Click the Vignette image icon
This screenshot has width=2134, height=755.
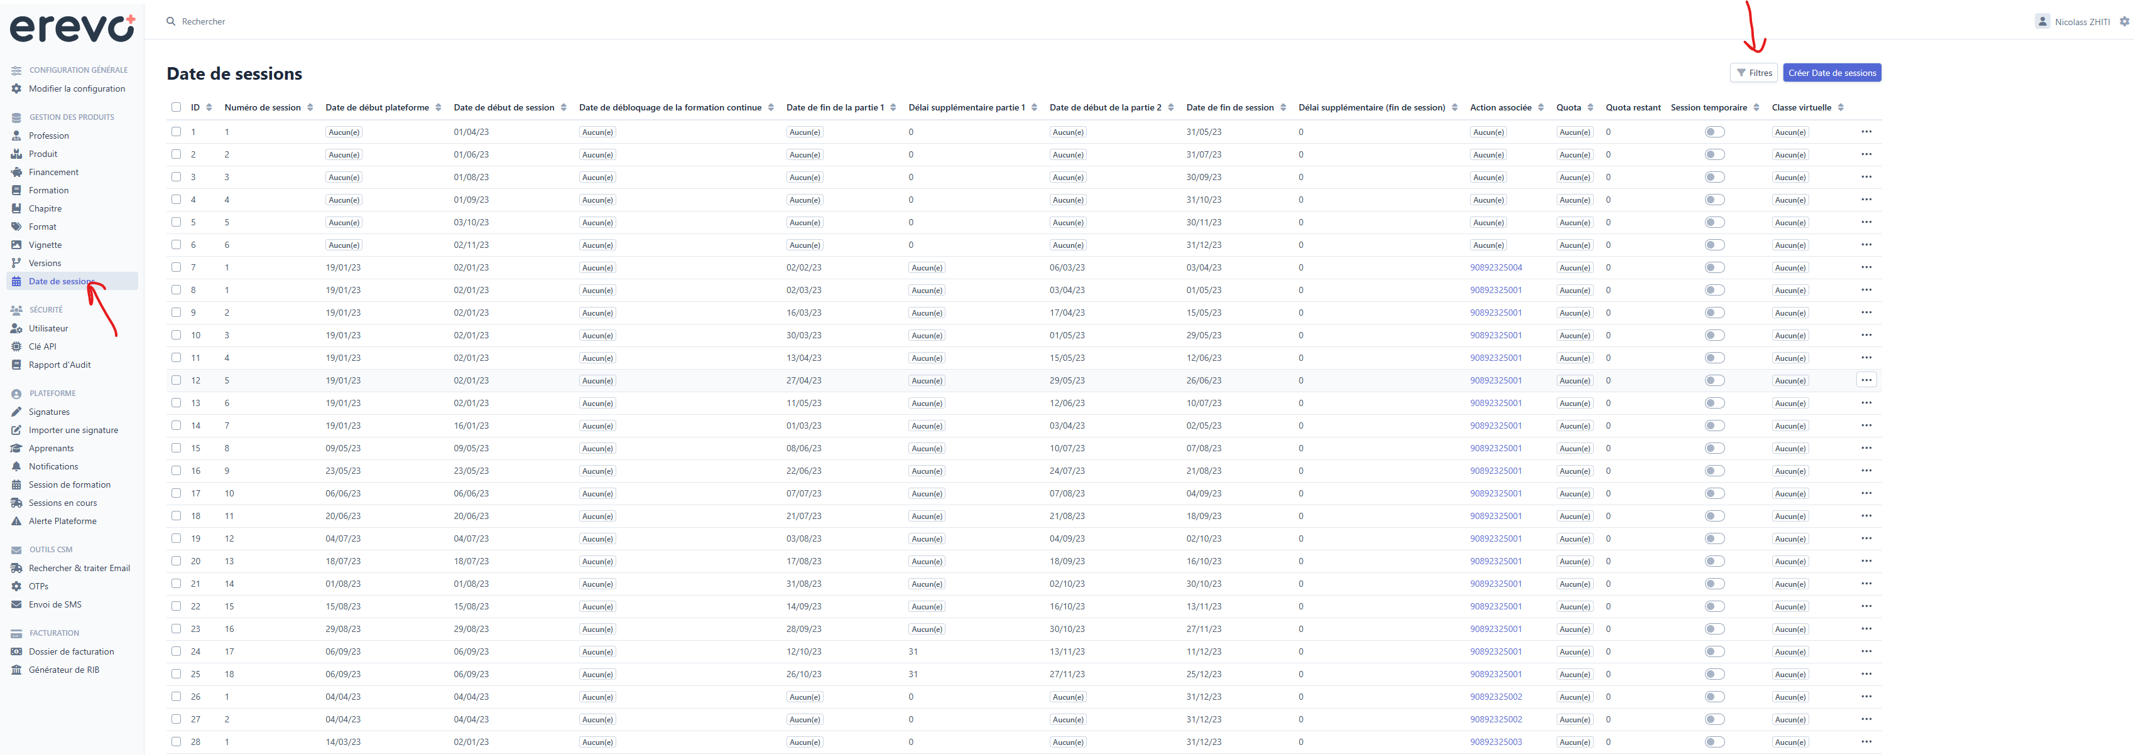tap(16, 245)
